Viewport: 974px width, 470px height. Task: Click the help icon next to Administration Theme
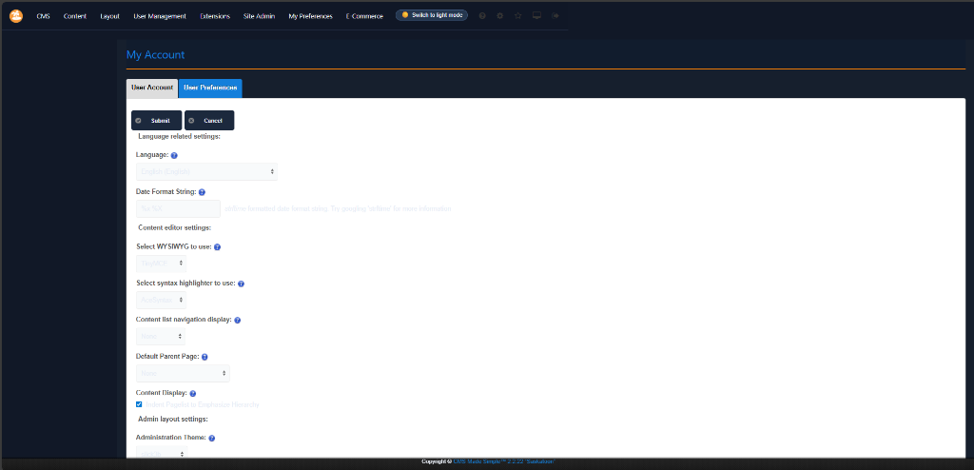211,439
